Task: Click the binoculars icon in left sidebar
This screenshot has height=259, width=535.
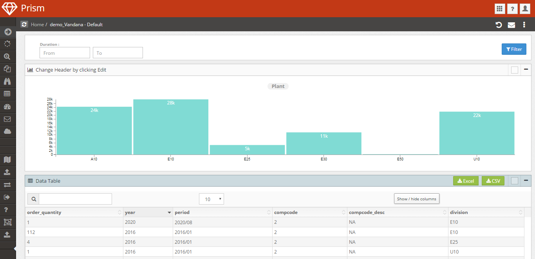Action: pyautogui.click(x=7, y=81)
